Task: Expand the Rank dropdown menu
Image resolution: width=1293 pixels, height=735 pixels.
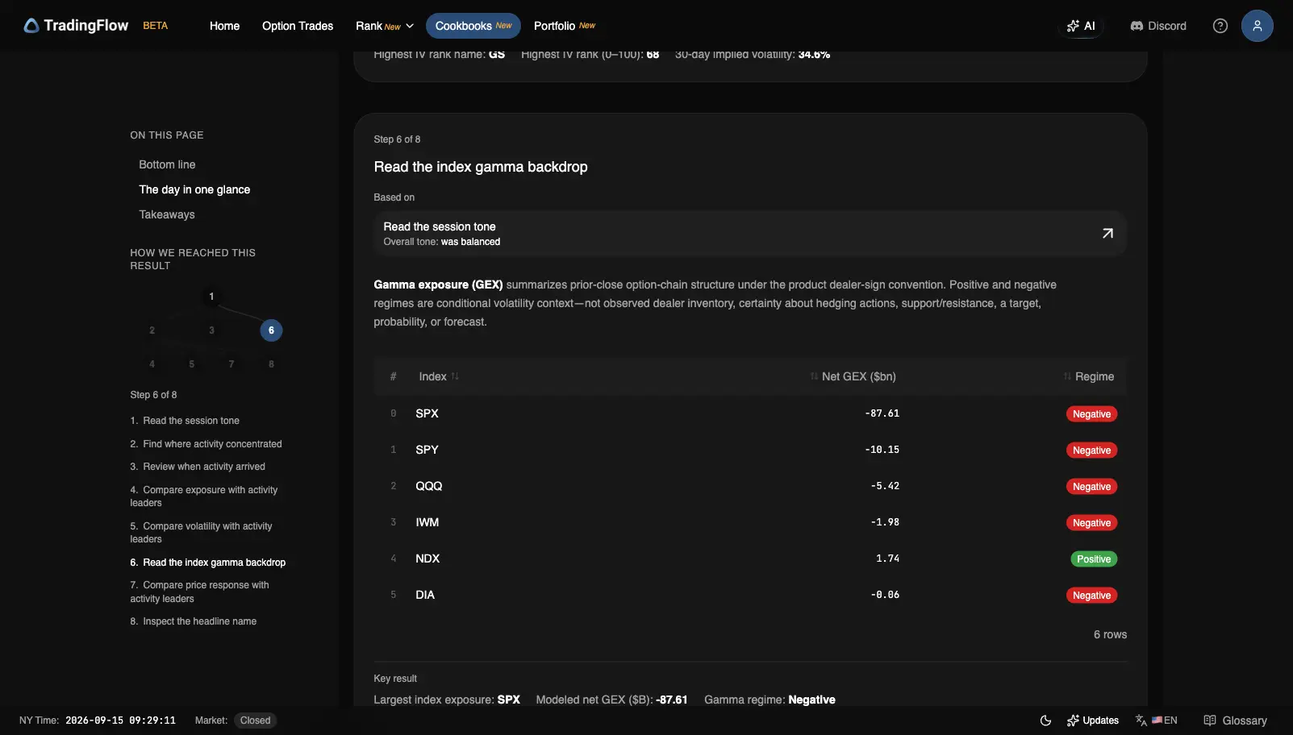Action: tap(385, 26)
